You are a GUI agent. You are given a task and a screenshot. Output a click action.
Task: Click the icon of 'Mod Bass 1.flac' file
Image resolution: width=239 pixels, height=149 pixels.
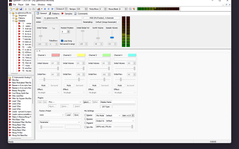pos(10,120)
